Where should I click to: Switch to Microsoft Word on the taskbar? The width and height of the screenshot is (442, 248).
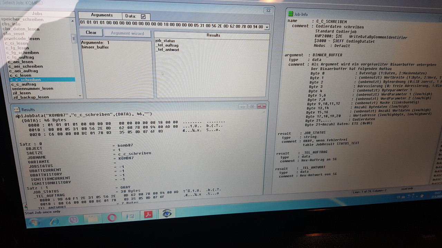coord(131,216)
